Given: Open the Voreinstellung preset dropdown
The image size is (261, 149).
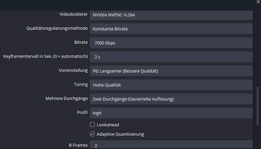Looking at the screenshot, I should (x=171, y=71).
